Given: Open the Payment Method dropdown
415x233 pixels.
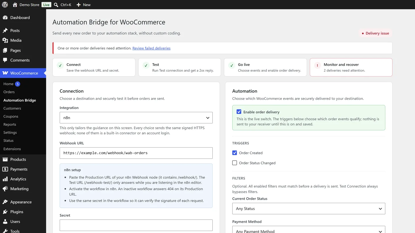Looking at the screenshot, I should [x=309, y=230].
